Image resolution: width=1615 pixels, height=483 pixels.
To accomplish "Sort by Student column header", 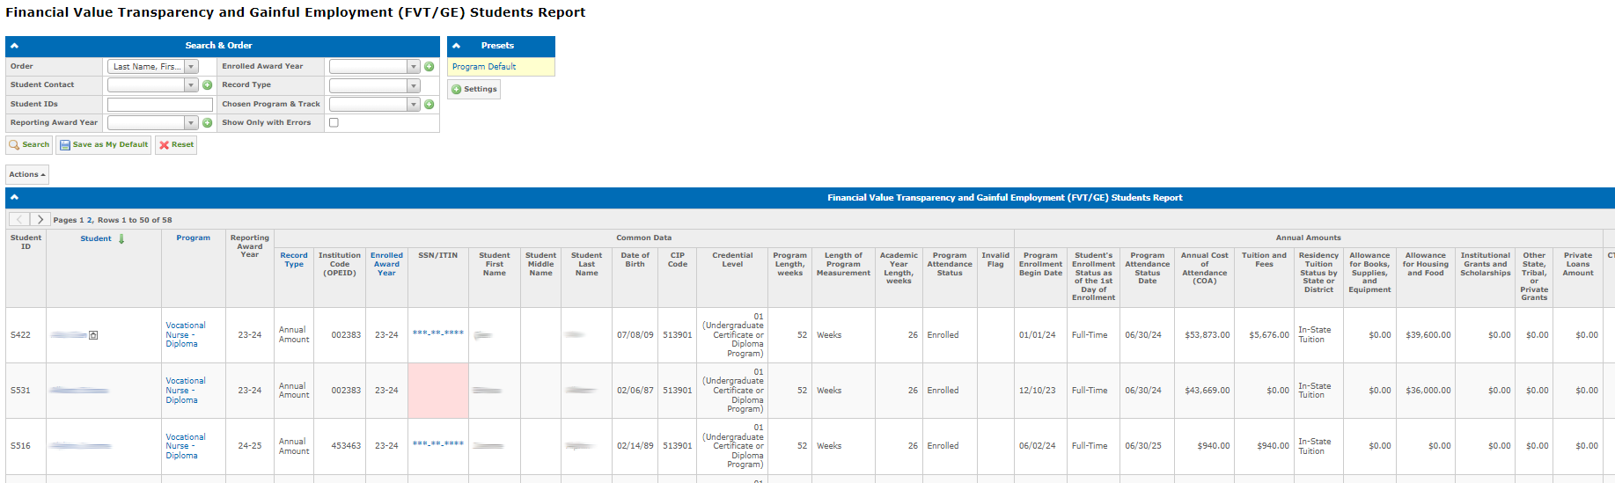I will tap(96, 239).
